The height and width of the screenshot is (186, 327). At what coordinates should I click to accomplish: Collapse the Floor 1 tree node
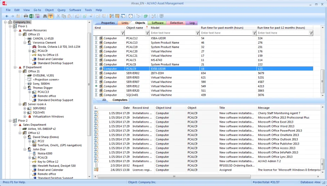10,26
